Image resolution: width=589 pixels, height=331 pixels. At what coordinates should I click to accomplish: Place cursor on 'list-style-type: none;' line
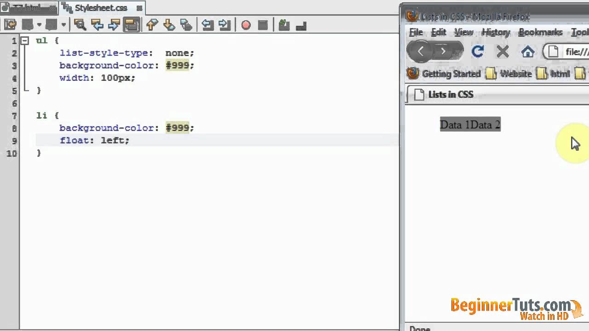[x=127, y=53]
